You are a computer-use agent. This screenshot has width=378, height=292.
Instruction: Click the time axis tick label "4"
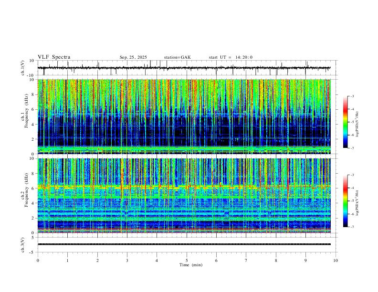pyautogui.click(x=157, y=261)
